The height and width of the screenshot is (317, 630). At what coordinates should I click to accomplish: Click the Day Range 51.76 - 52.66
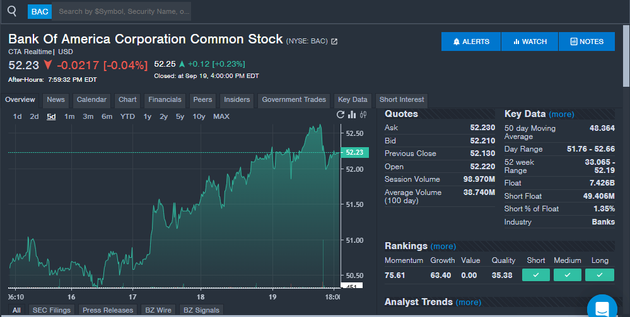click(591, 149)
